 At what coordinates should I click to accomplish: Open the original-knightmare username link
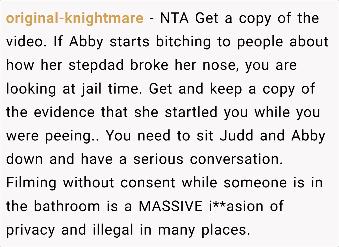pos(75,19)
